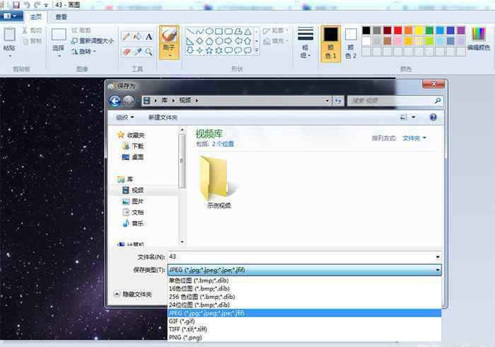Image resolution: width=495 pixels, height=347 pixels.
Task: Click the Brushes (刷子) tool button
Action: click(x=169, y=42)
